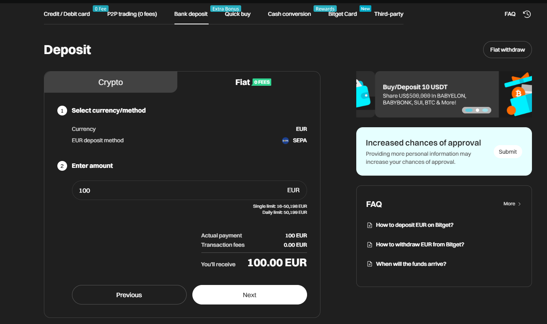The image size is (547, 324).
Task: Switch to the Crypto deposit tab
Action: (111, 82)
